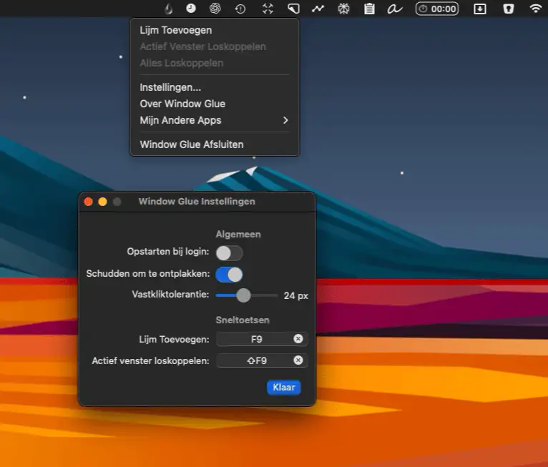Open the ChatGPT menu bar icon

pyautogui.click(x=215, y=9)
